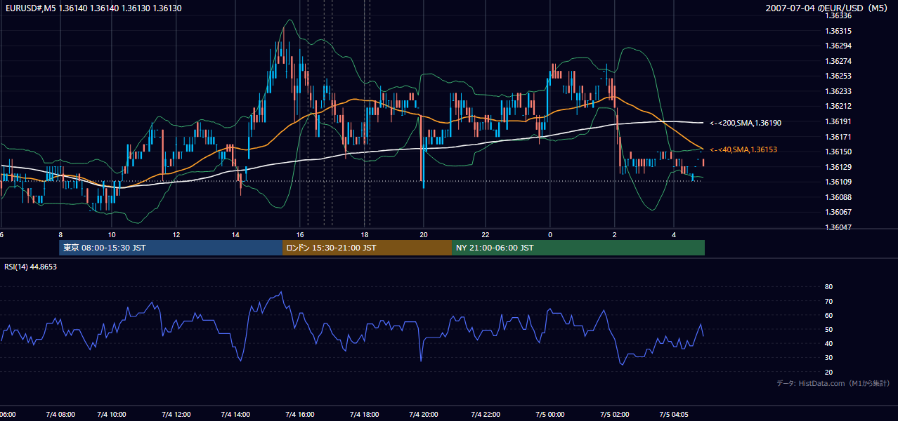This screenshot has width=898, height=421.
Task: Click price axis value 1.36315
Action: click(840, 31)
